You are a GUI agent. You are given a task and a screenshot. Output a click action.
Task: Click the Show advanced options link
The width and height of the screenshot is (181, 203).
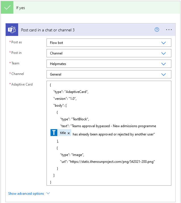26,194
